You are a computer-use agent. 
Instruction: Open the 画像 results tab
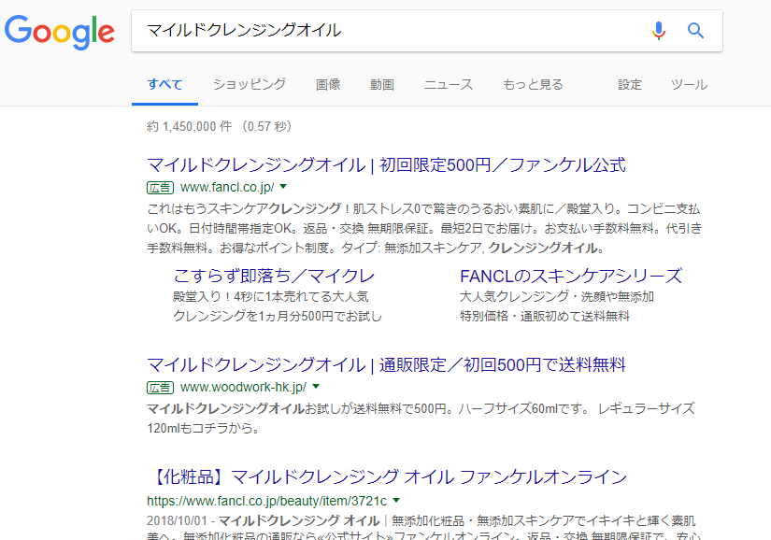tap(328, 84)
